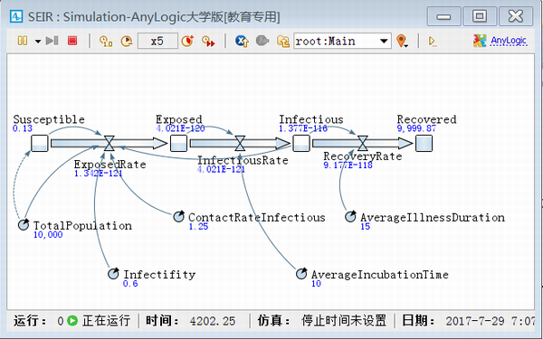Open the run options dropdown arrow
This screenshot has height=339, width=543.
[38, 42]
